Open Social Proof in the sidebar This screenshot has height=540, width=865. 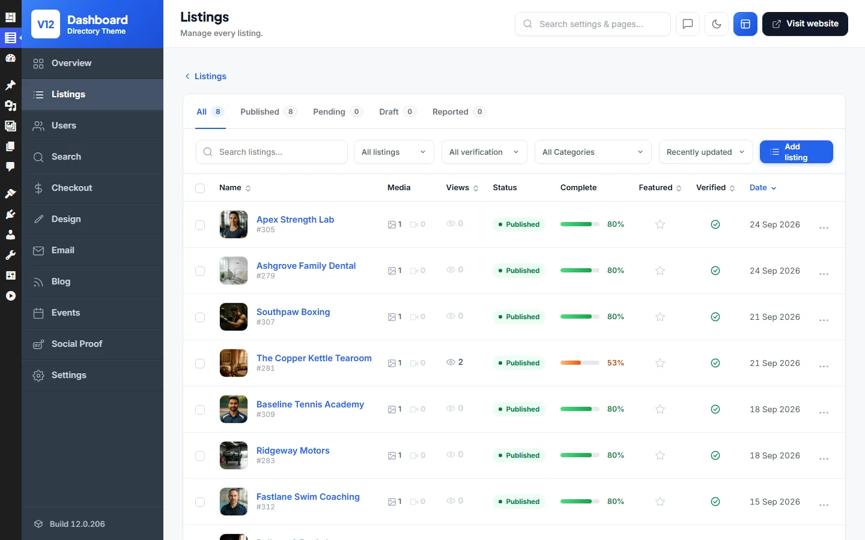[x=93, y=344]
